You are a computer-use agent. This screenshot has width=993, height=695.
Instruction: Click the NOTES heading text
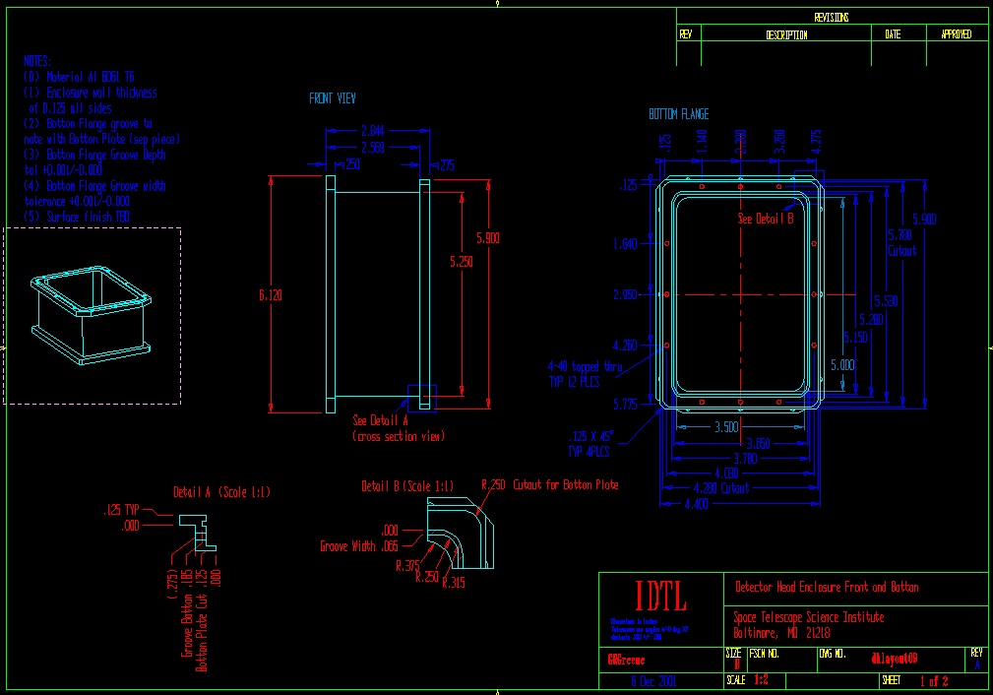pos(37,61)
